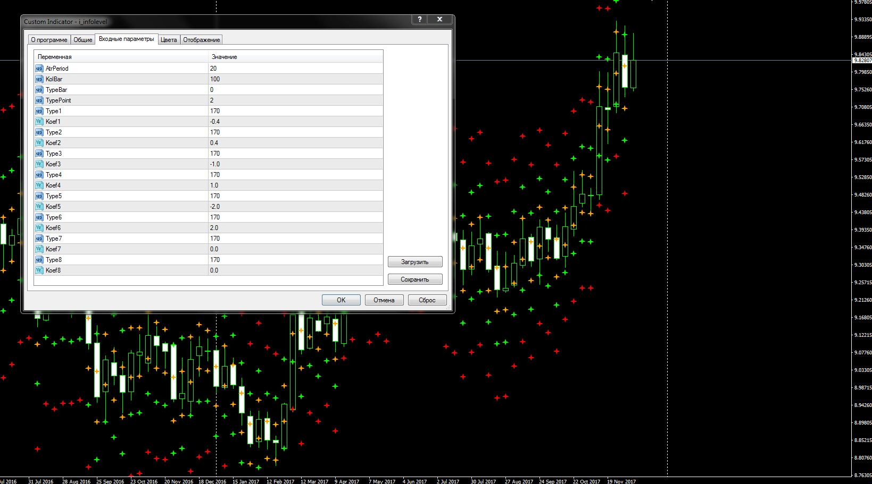Confirm settings with the OK button
The image size is (872, 484).
click(341, 300)
